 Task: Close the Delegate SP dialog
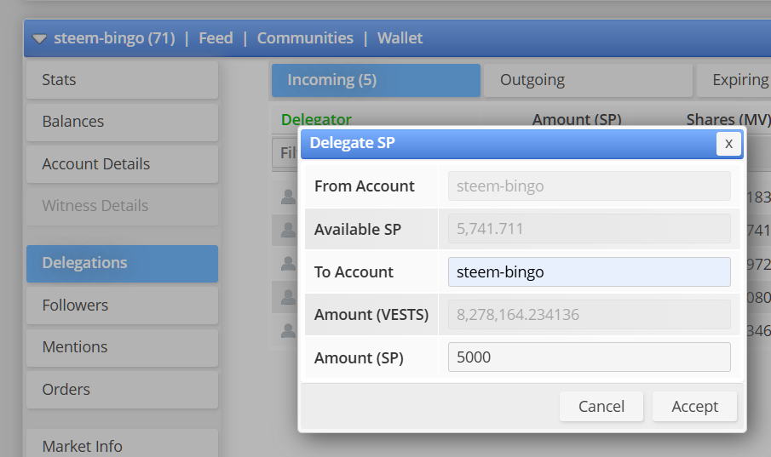728,144
